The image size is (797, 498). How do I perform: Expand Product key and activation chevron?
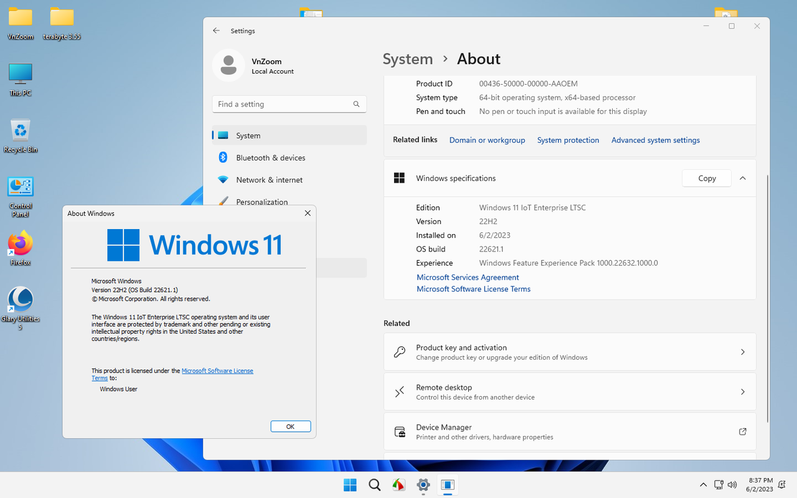pos(742,352)
